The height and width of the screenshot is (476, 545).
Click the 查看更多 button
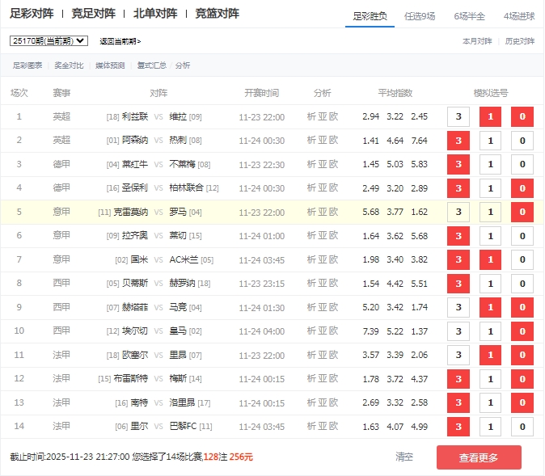(x=479, y=457)
